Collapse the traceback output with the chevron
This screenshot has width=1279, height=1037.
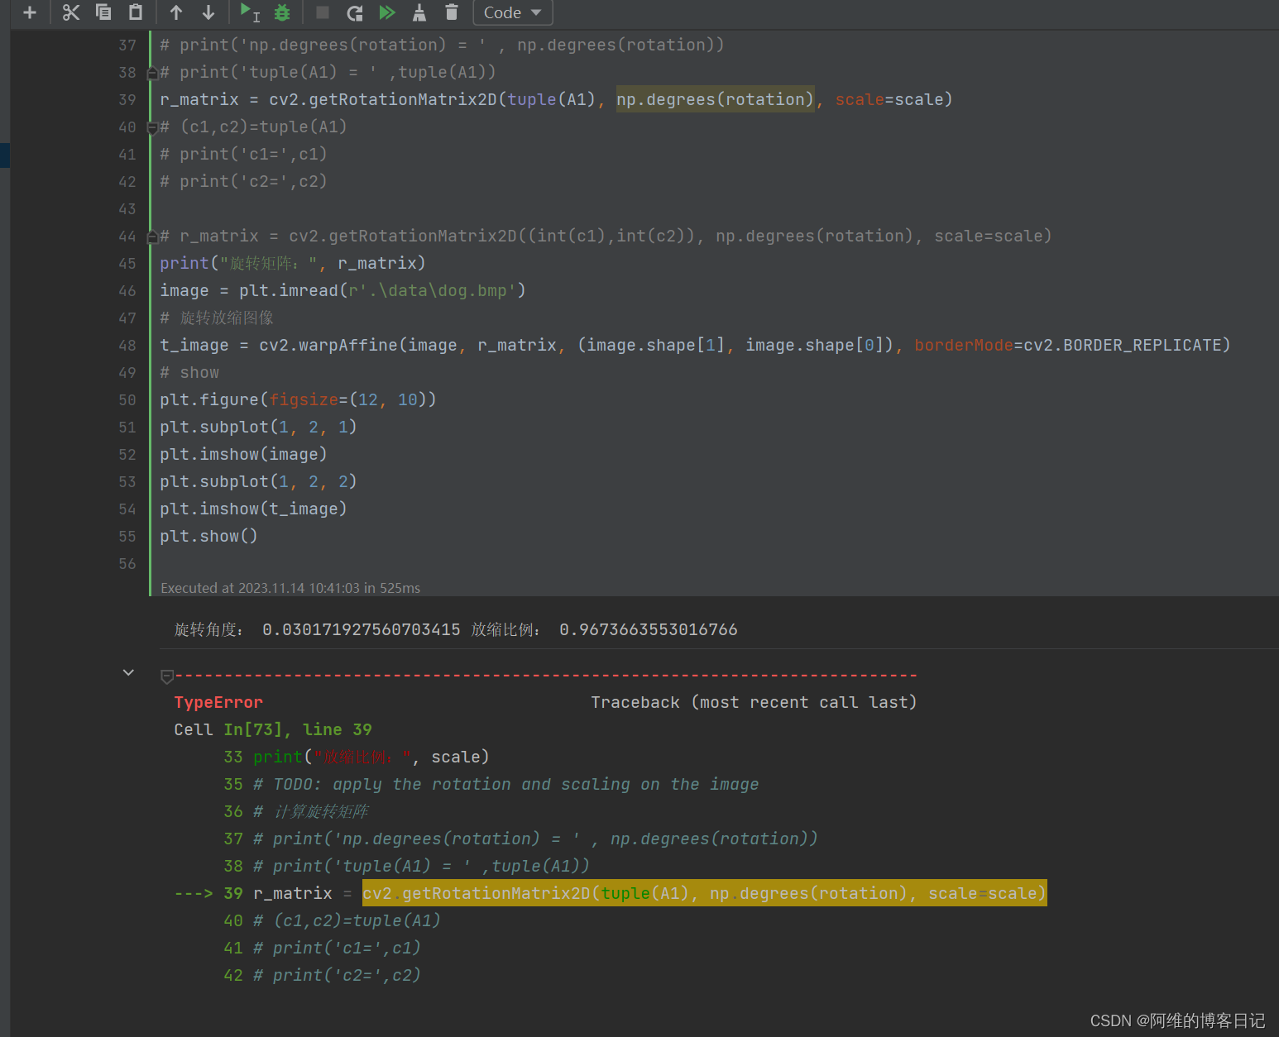pyautogui.click(x=128, y=672)
